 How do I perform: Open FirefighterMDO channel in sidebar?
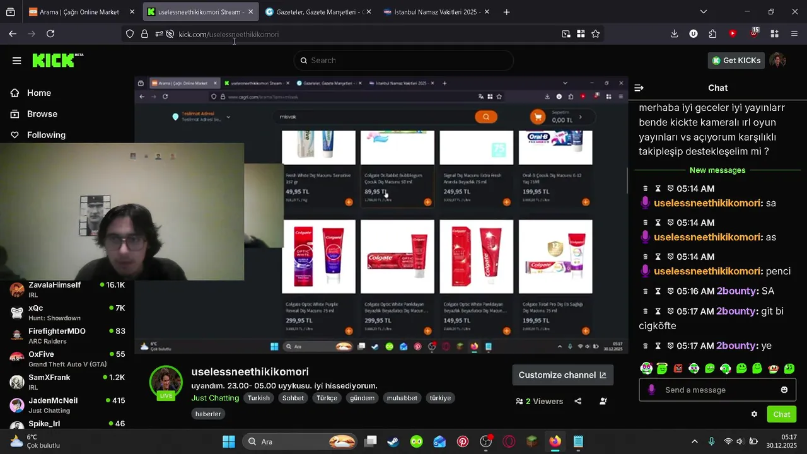click(x=67, y=336)
